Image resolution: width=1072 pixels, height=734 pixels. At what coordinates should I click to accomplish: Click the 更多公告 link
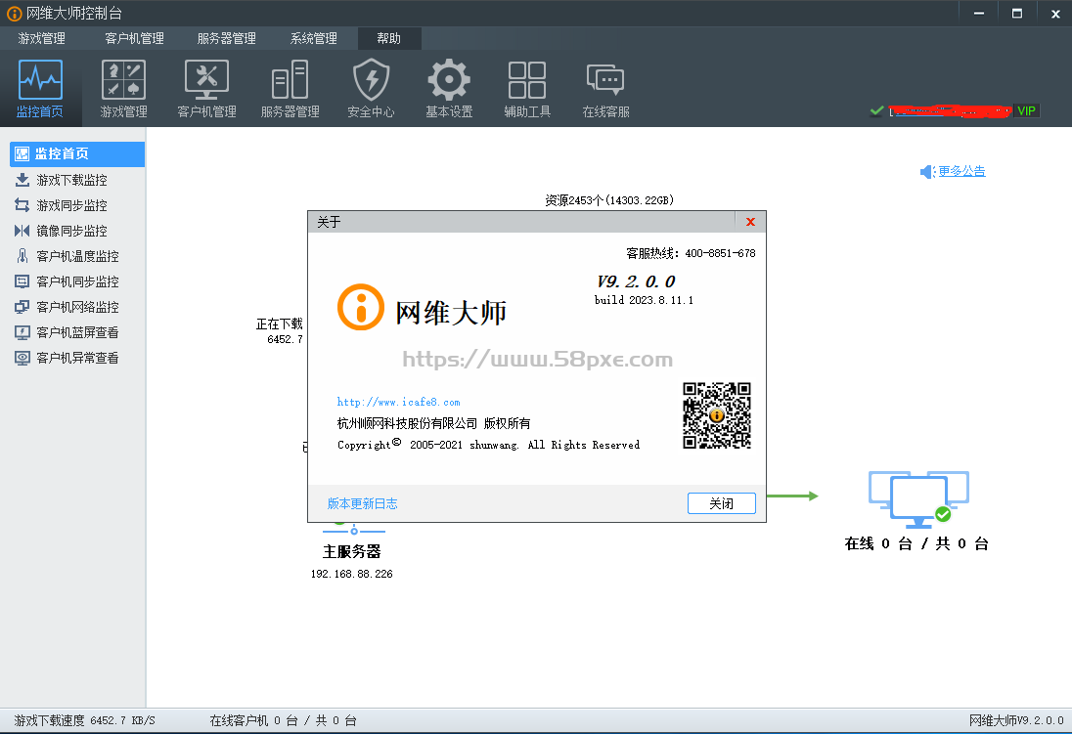click(961, 172)
